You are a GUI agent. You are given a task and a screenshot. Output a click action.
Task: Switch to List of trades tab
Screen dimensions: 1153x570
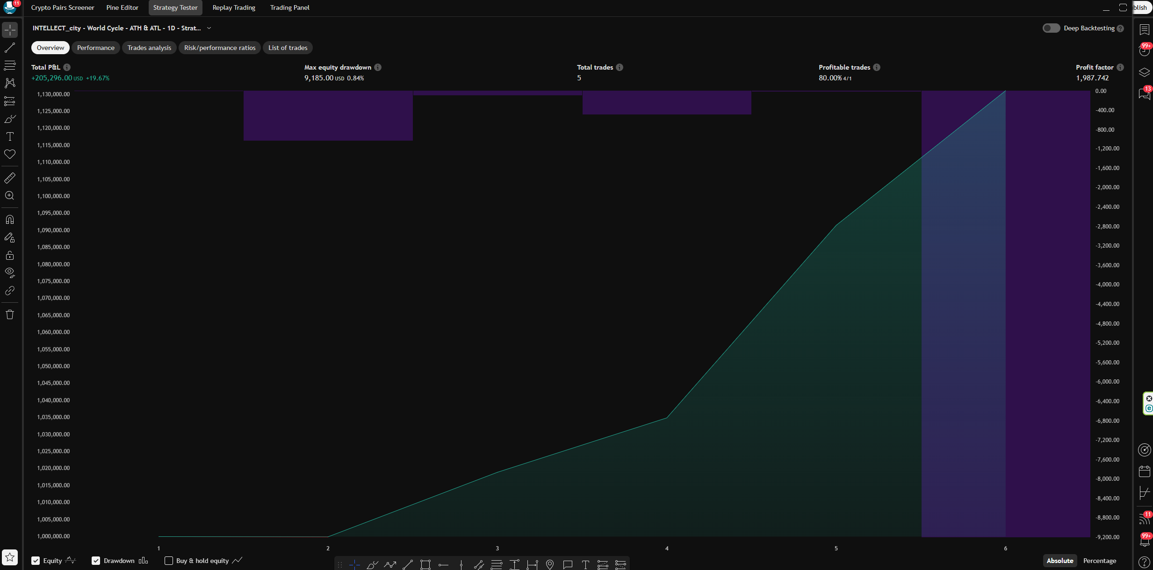coord(288,48)
